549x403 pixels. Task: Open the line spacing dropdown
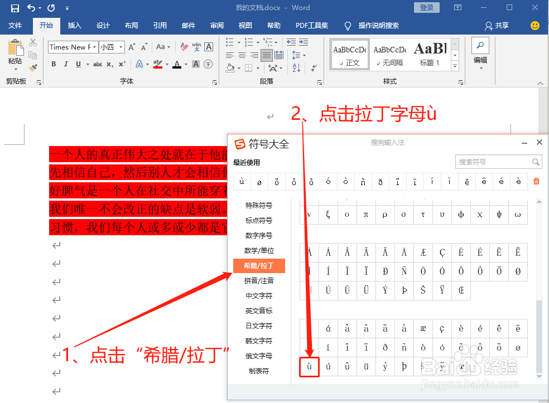tap(299, 55)
